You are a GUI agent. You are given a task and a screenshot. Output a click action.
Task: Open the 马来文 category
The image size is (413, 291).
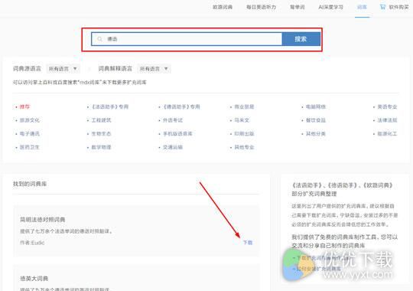[x=242, y=120]
